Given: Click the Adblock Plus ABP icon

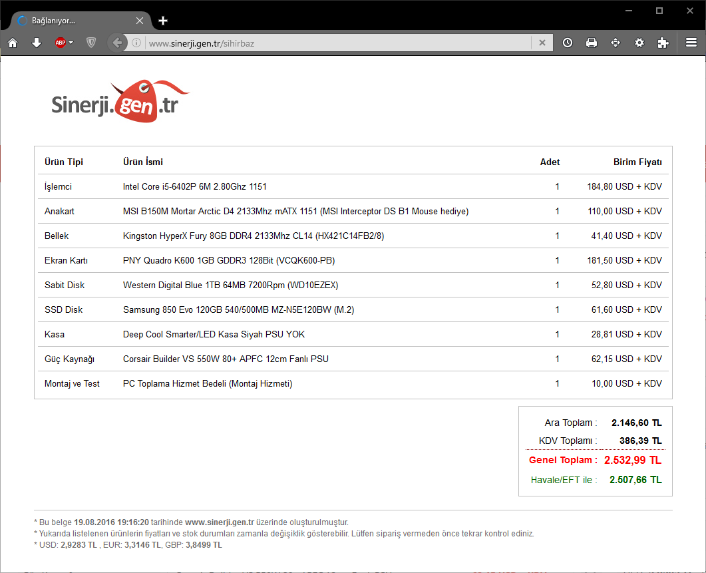Looking at the screenshot, I should pyautogui.click(x=60, y=43).
